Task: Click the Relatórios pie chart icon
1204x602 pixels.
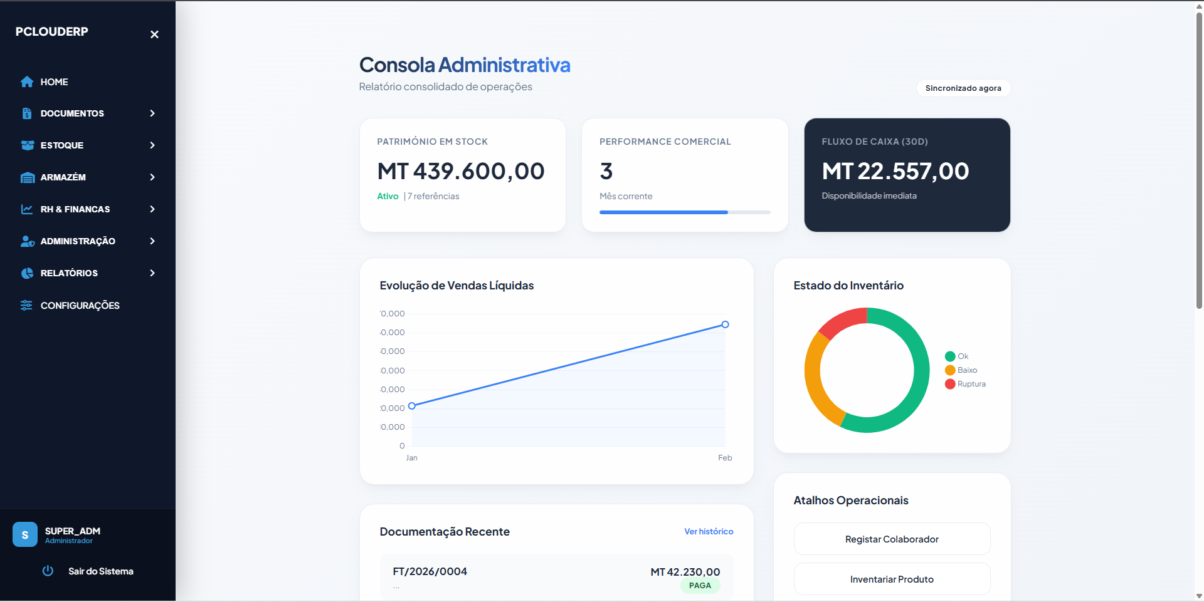Action: [27, 273]
